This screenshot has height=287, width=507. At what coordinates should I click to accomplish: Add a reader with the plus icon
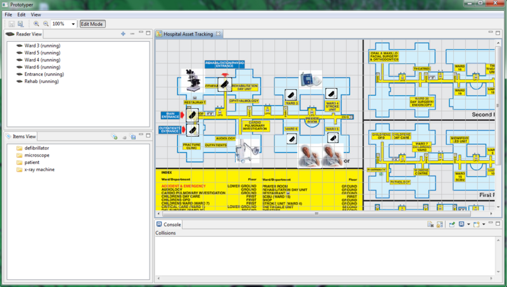pyautogui.click(x=122, y=34)
